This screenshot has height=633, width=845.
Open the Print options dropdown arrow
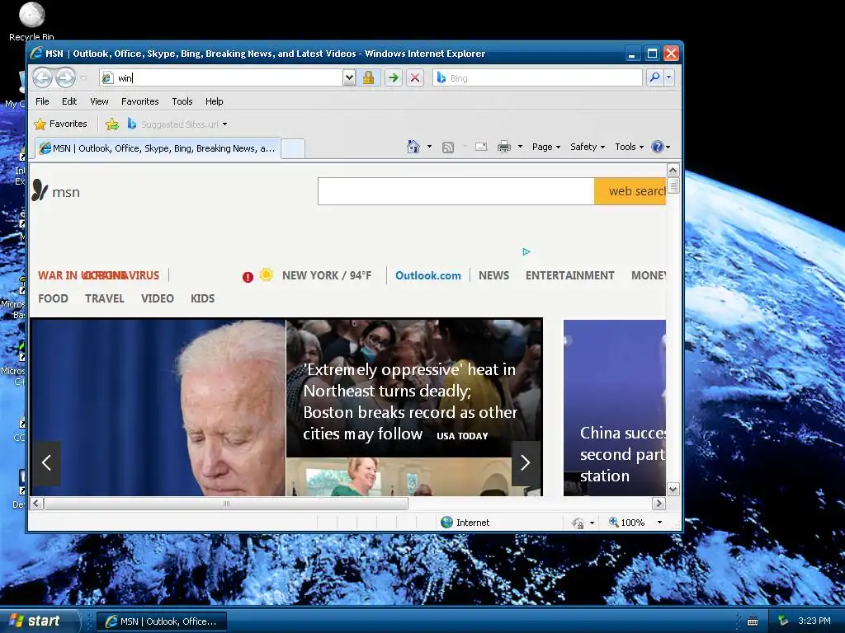pos(520,147)
